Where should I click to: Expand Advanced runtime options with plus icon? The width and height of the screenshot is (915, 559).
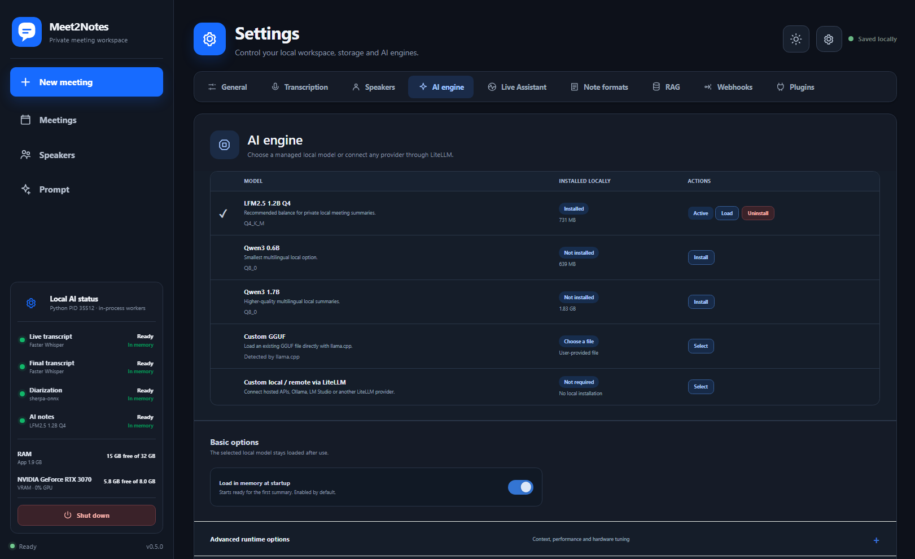pos(876,540)
